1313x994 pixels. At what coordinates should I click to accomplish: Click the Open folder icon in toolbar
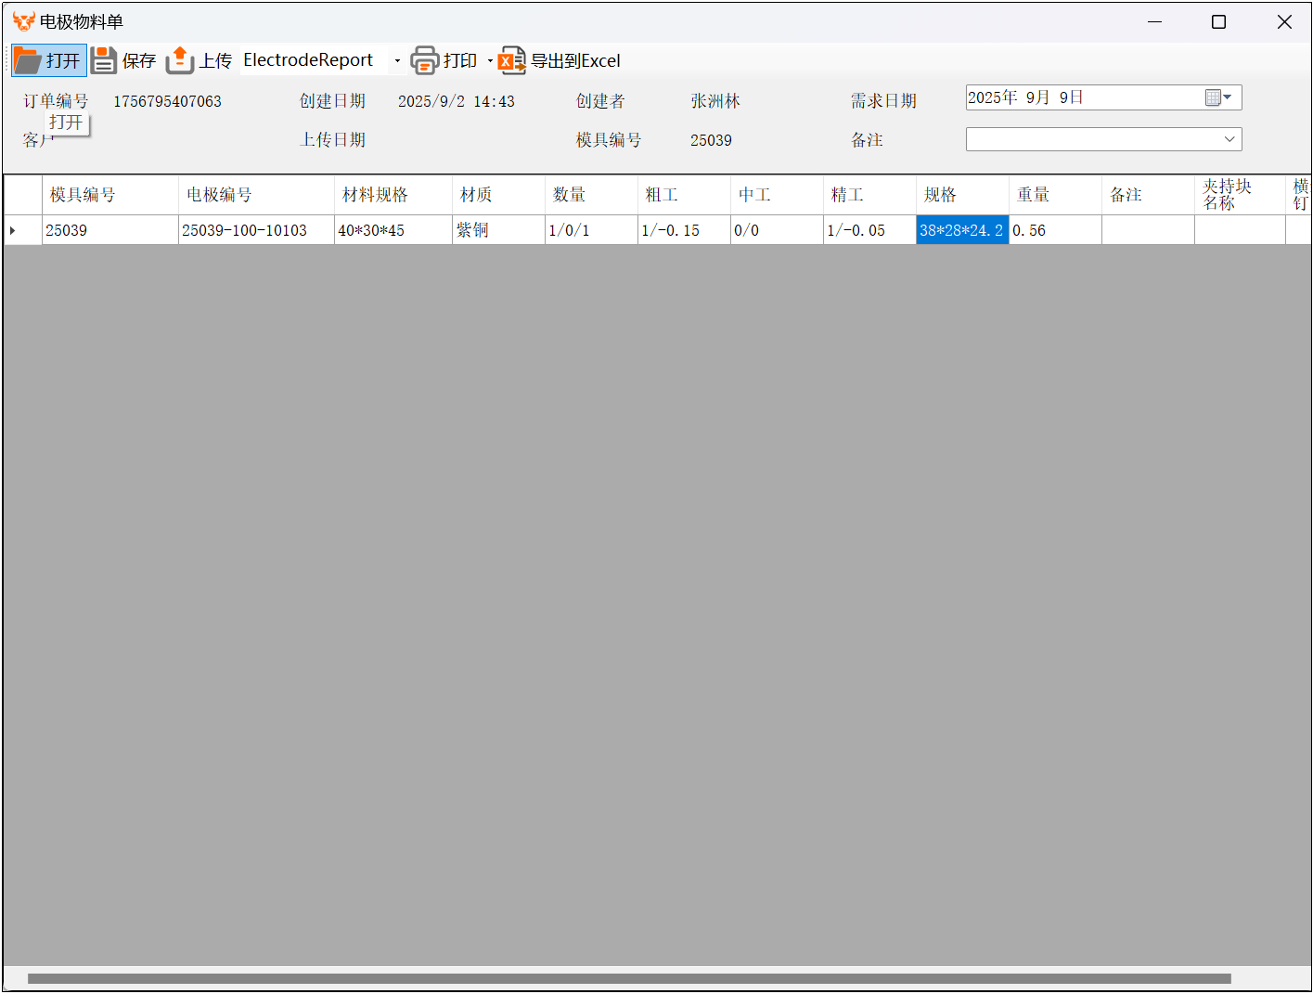point(28,60)
